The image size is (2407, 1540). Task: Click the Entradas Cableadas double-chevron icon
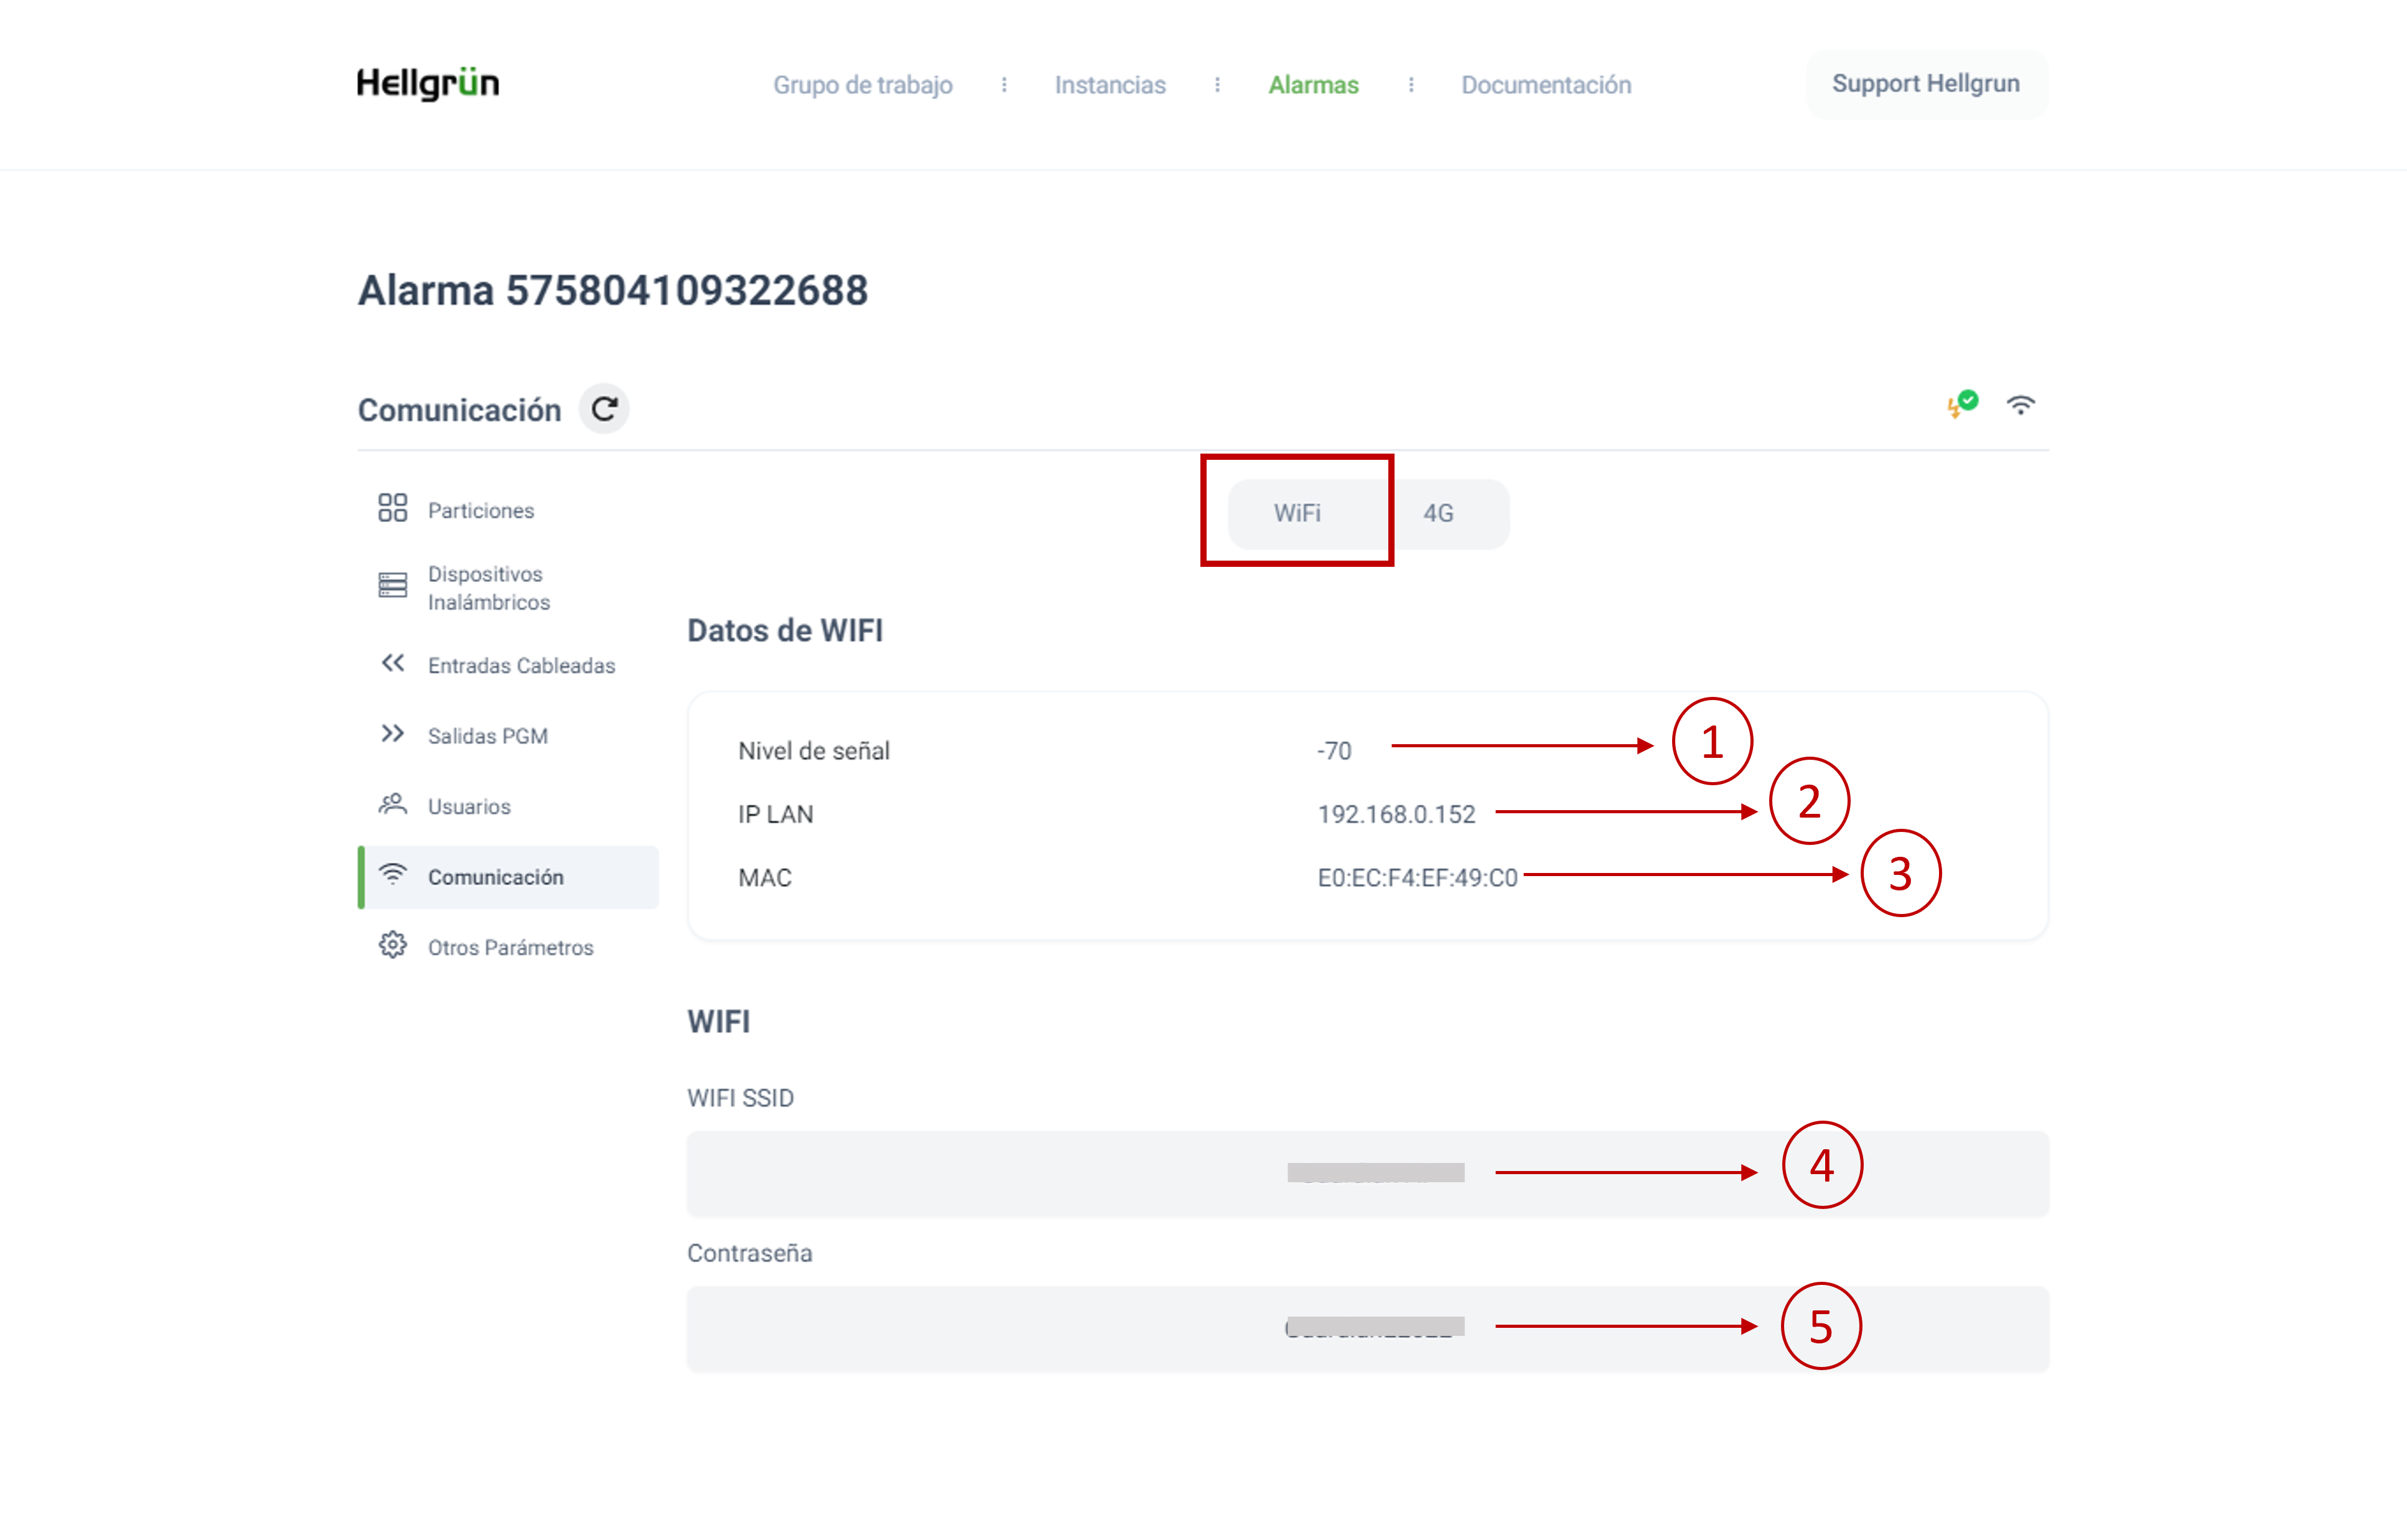(x=392, y=663)
